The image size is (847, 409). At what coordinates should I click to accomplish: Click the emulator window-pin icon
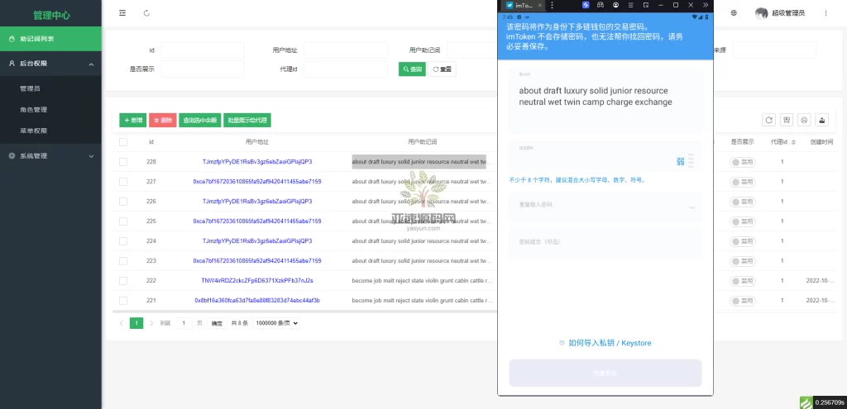[x=645, y=5]
